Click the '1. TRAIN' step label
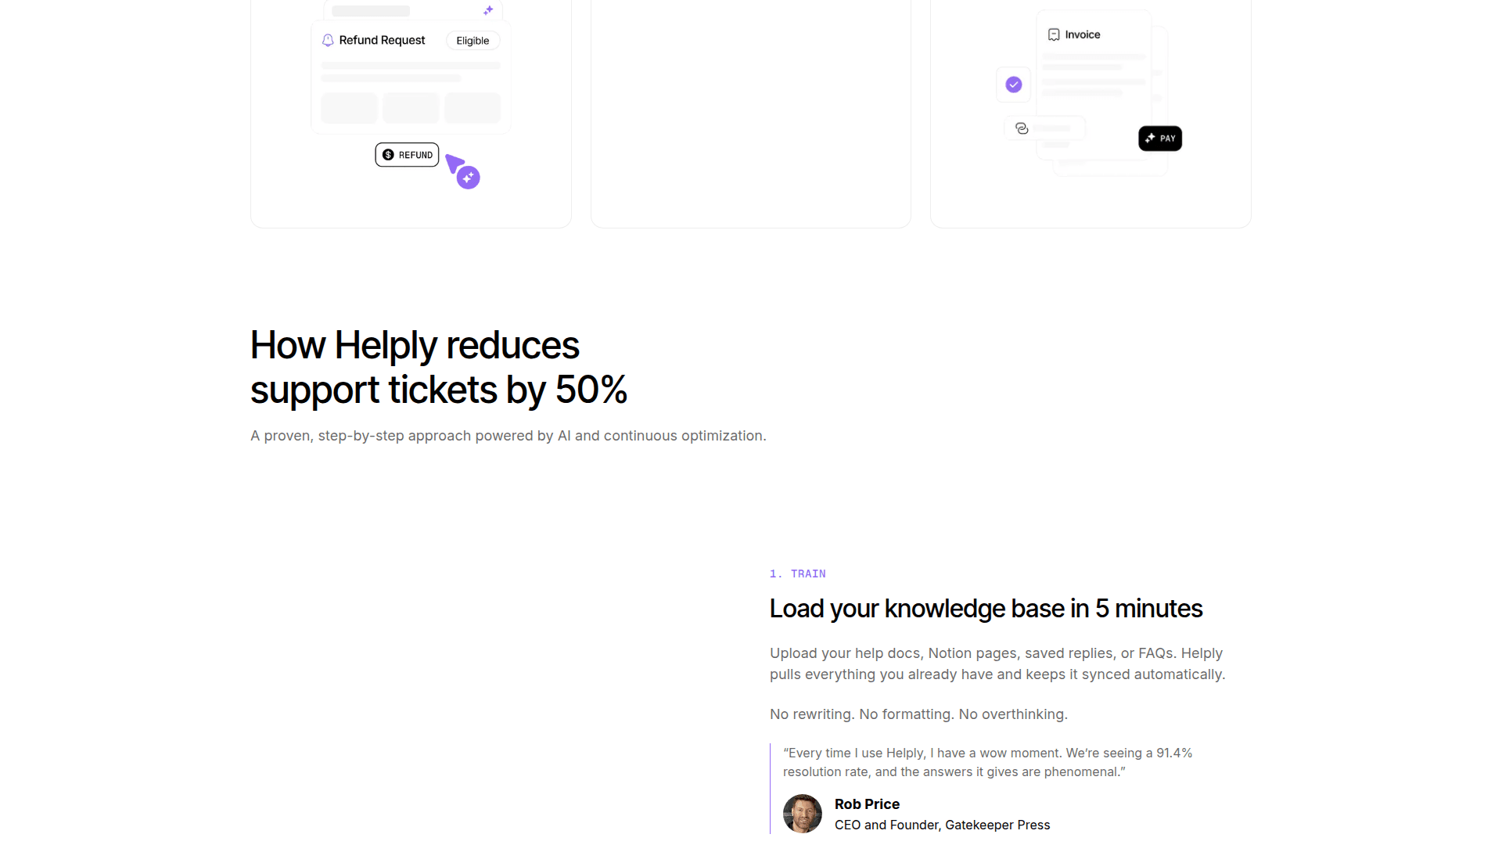Viewport: 1502px width, 845px height. coord(798,574)
